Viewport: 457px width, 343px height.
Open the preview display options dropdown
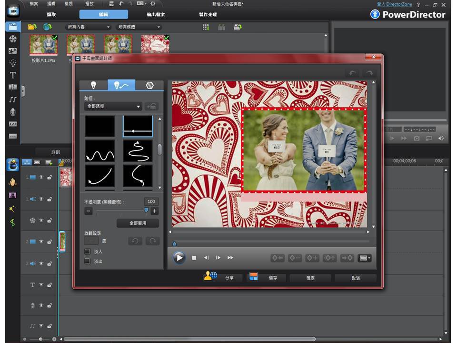(365, 258)
